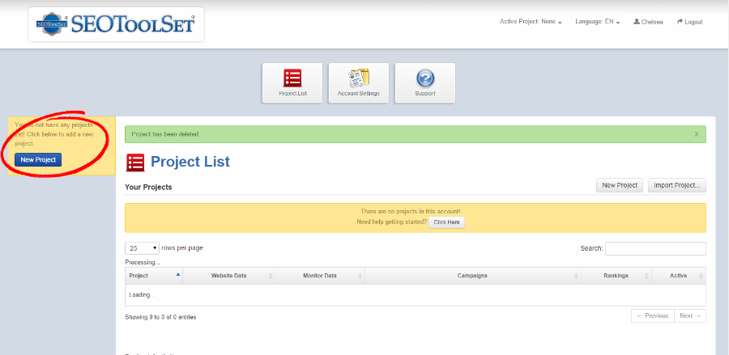729x355 pixels.
Task: Open Account Settings icon tile
Action: point(359,83)
